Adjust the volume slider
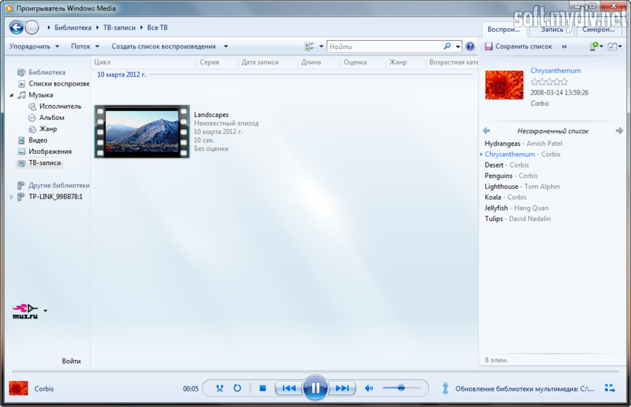This screenshot has width=631, height=407. click(401, 388)
